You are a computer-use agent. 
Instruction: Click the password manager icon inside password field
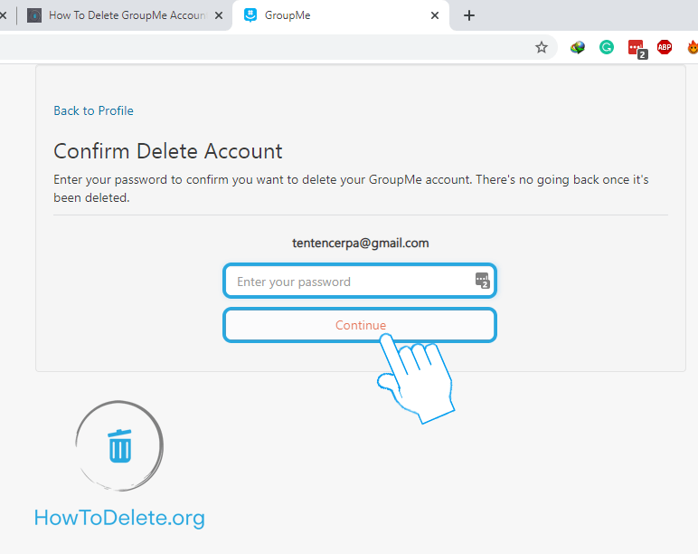coord(482,281)
